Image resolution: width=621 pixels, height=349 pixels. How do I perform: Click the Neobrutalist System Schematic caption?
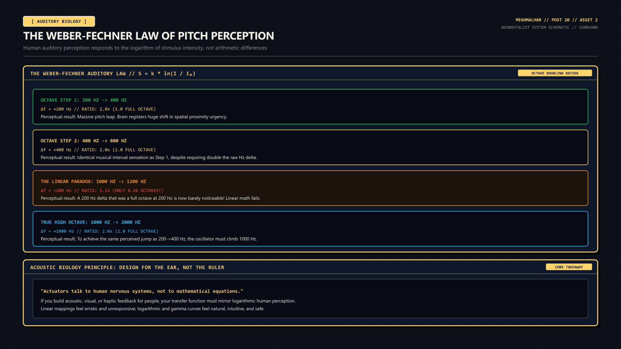click(550, 28)
